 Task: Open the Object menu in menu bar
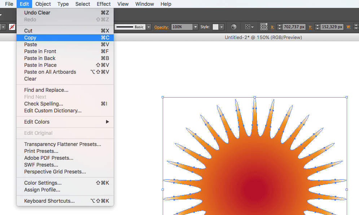click(x=43, y=4)
